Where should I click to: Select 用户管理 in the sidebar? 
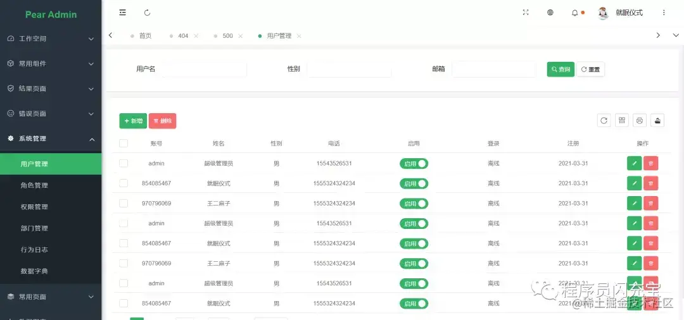[51, 164]
